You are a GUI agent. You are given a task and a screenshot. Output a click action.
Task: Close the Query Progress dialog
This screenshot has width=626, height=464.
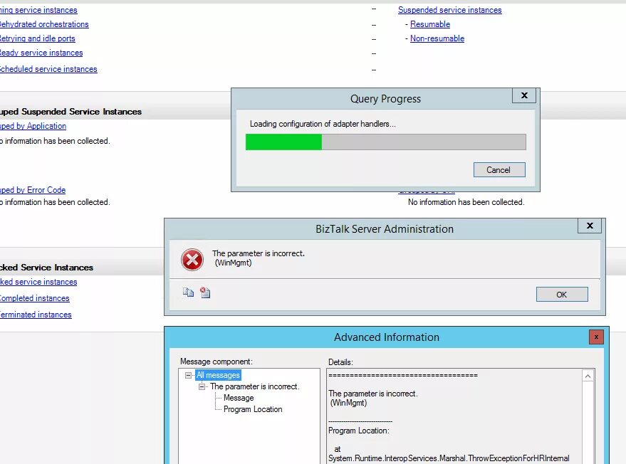(x=524, y=95)
